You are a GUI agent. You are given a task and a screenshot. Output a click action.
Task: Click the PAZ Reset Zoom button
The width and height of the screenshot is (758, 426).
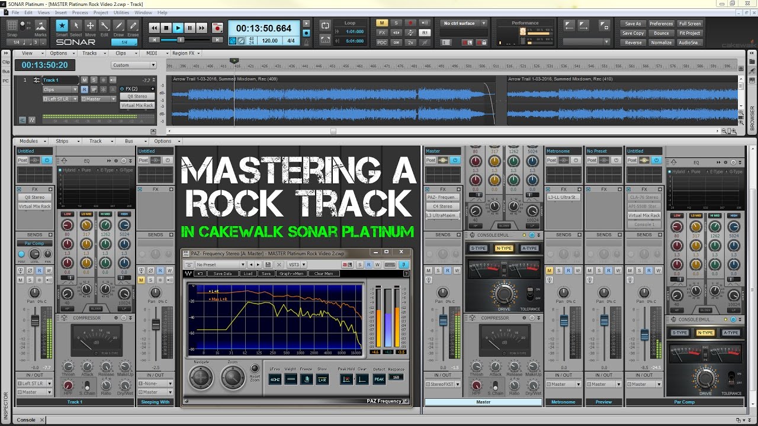[255, 369]
